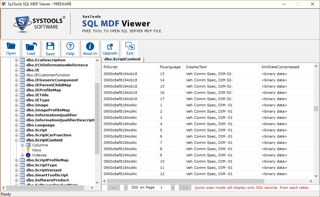Click the dbo.IETitle table icon
This screenshot has height=197, width=320.
pos(22,95)
